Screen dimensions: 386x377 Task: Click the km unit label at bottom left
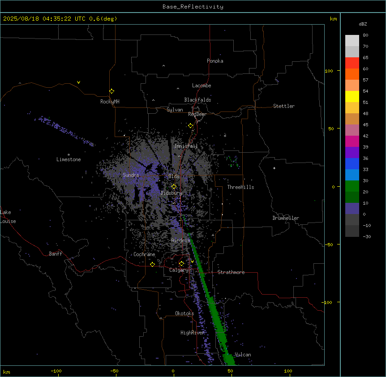pyautogui.click(x=6, y=372)
